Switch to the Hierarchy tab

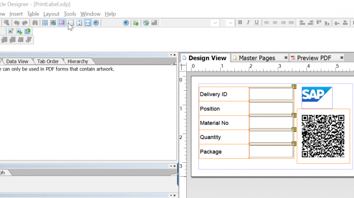(78, 61)
